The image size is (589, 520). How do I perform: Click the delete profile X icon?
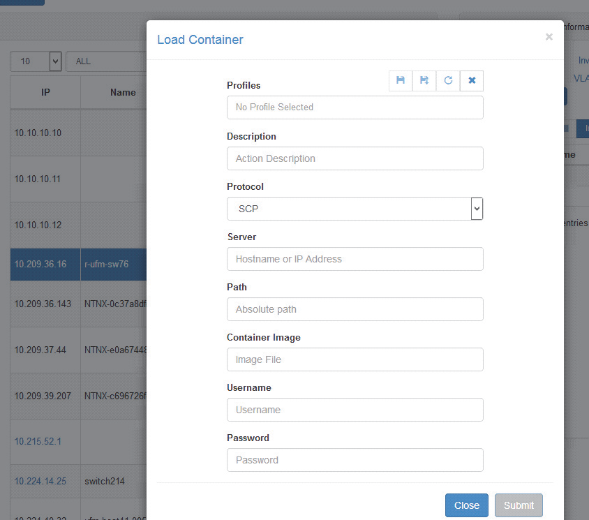(x=472, y=81)
